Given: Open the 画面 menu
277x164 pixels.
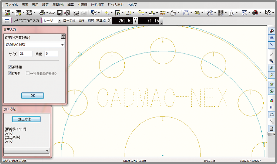Looking at the screenshot, I should point(25,5).
